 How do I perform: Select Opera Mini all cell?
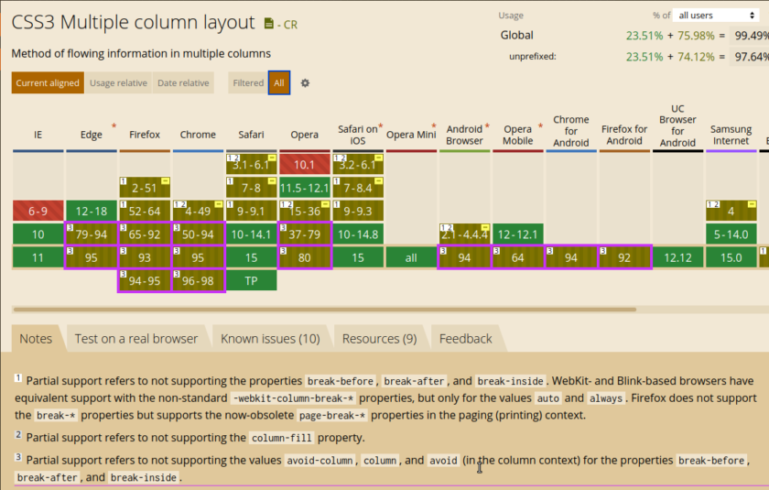tap(411, 257)
